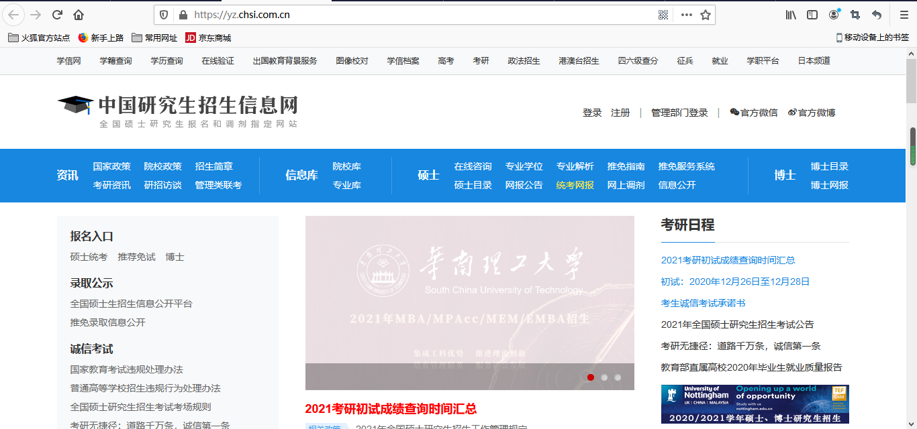Select the active red carousel dot
This screenshot has width=917, height=429.
591,377
